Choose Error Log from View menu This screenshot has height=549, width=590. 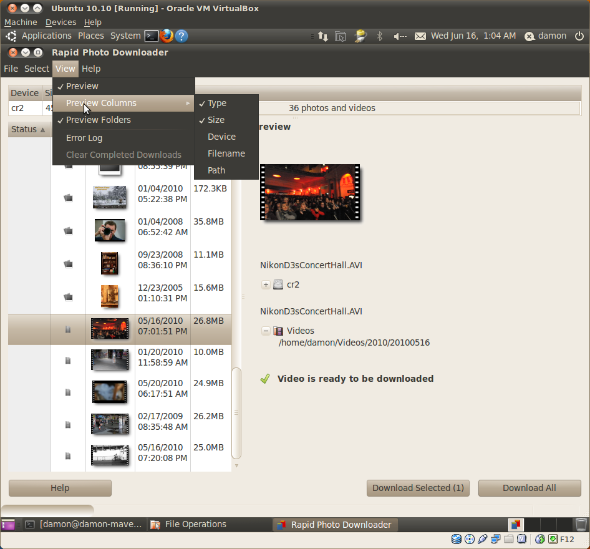click(x=84, y=138)
